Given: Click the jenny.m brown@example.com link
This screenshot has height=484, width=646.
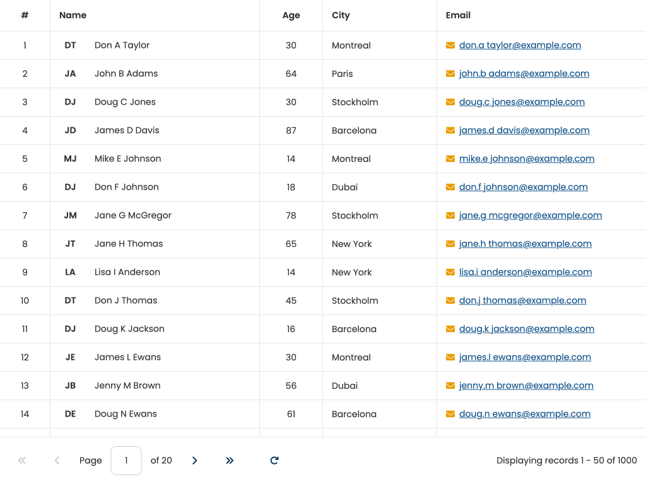Looking at the screenshot, I should click(526, 386).
